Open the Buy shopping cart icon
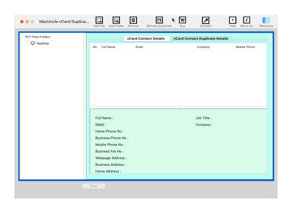292x213 pixels. 182,20
